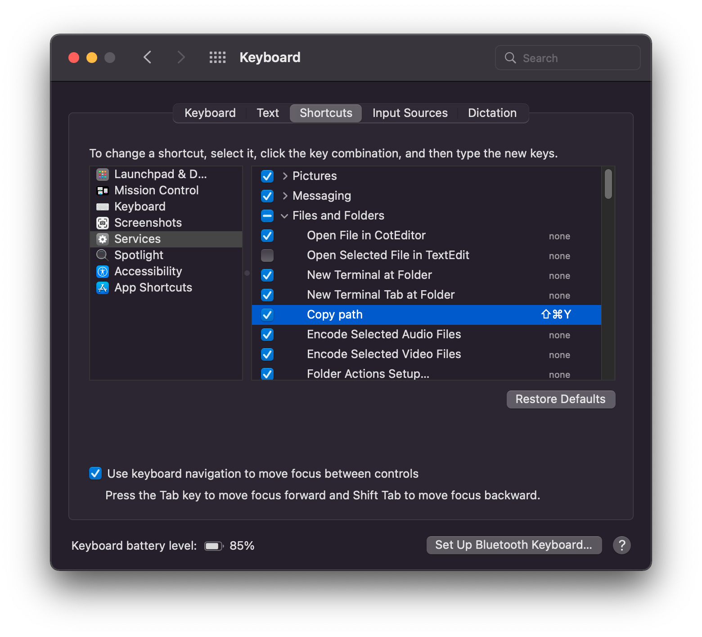Click the Accessibility category icon
This screenshot has height=637, width=702.
[x=103, y=272]
